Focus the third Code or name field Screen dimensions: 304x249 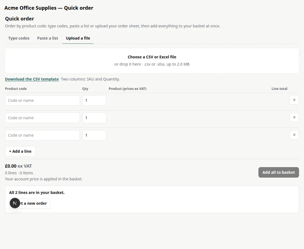point(42,135)
